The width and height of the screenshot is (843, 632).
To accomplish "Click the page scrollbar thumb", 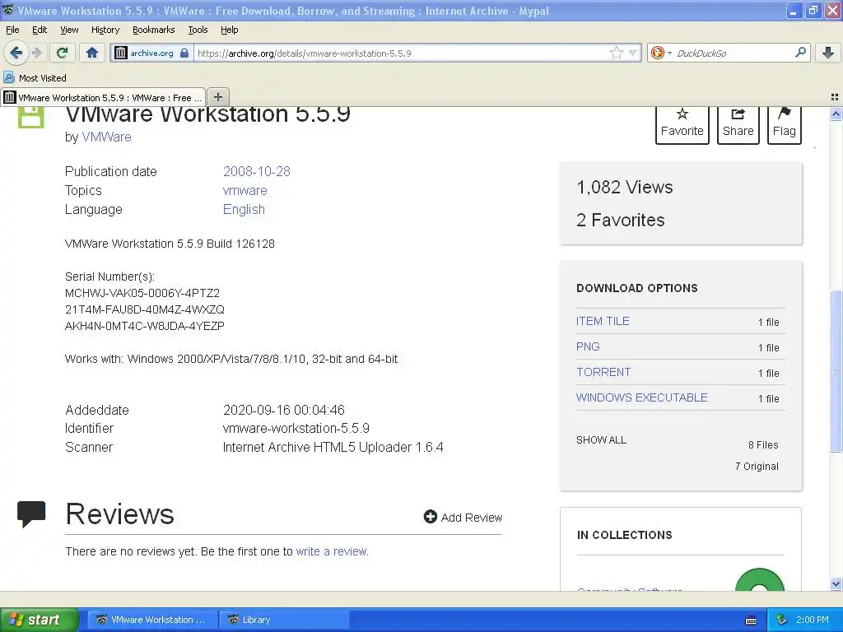I will [836, 371].
